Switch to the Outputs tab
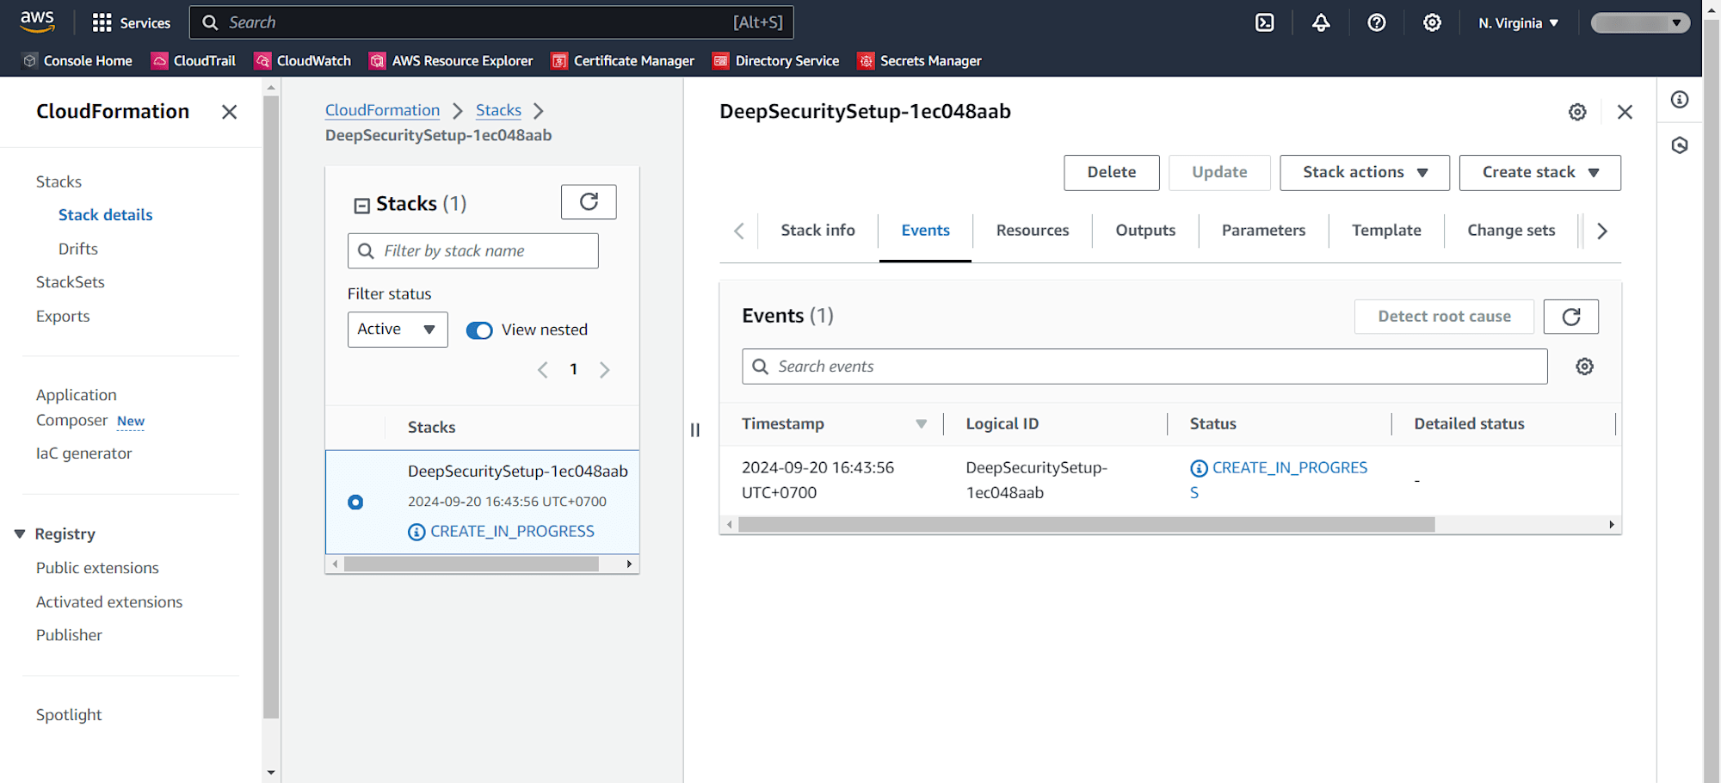1721x783 pixels. (1144, 231)
